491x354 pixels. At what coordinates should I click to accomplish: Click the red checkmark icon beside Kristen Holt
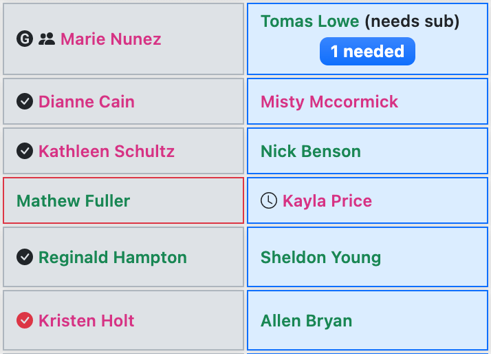(25, 320)
